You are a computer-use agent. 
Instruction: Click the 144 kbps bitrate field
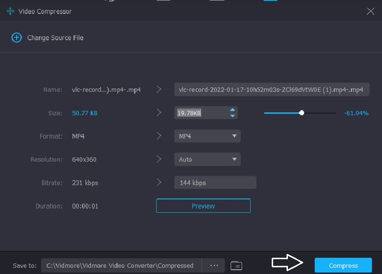click(x=215, y=182)
